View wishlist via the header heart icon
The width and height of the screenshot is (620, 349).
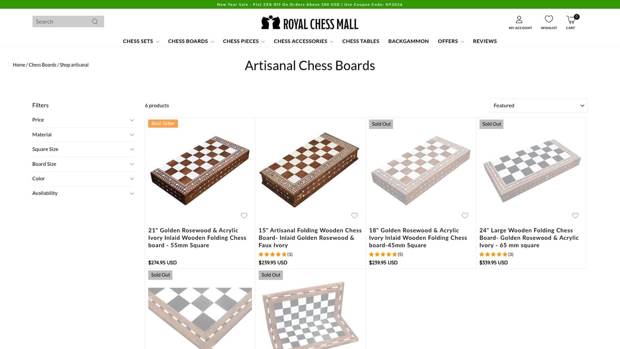click(549, 19)
